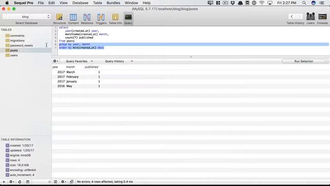Open the Query History dropdown

point(119,61)
